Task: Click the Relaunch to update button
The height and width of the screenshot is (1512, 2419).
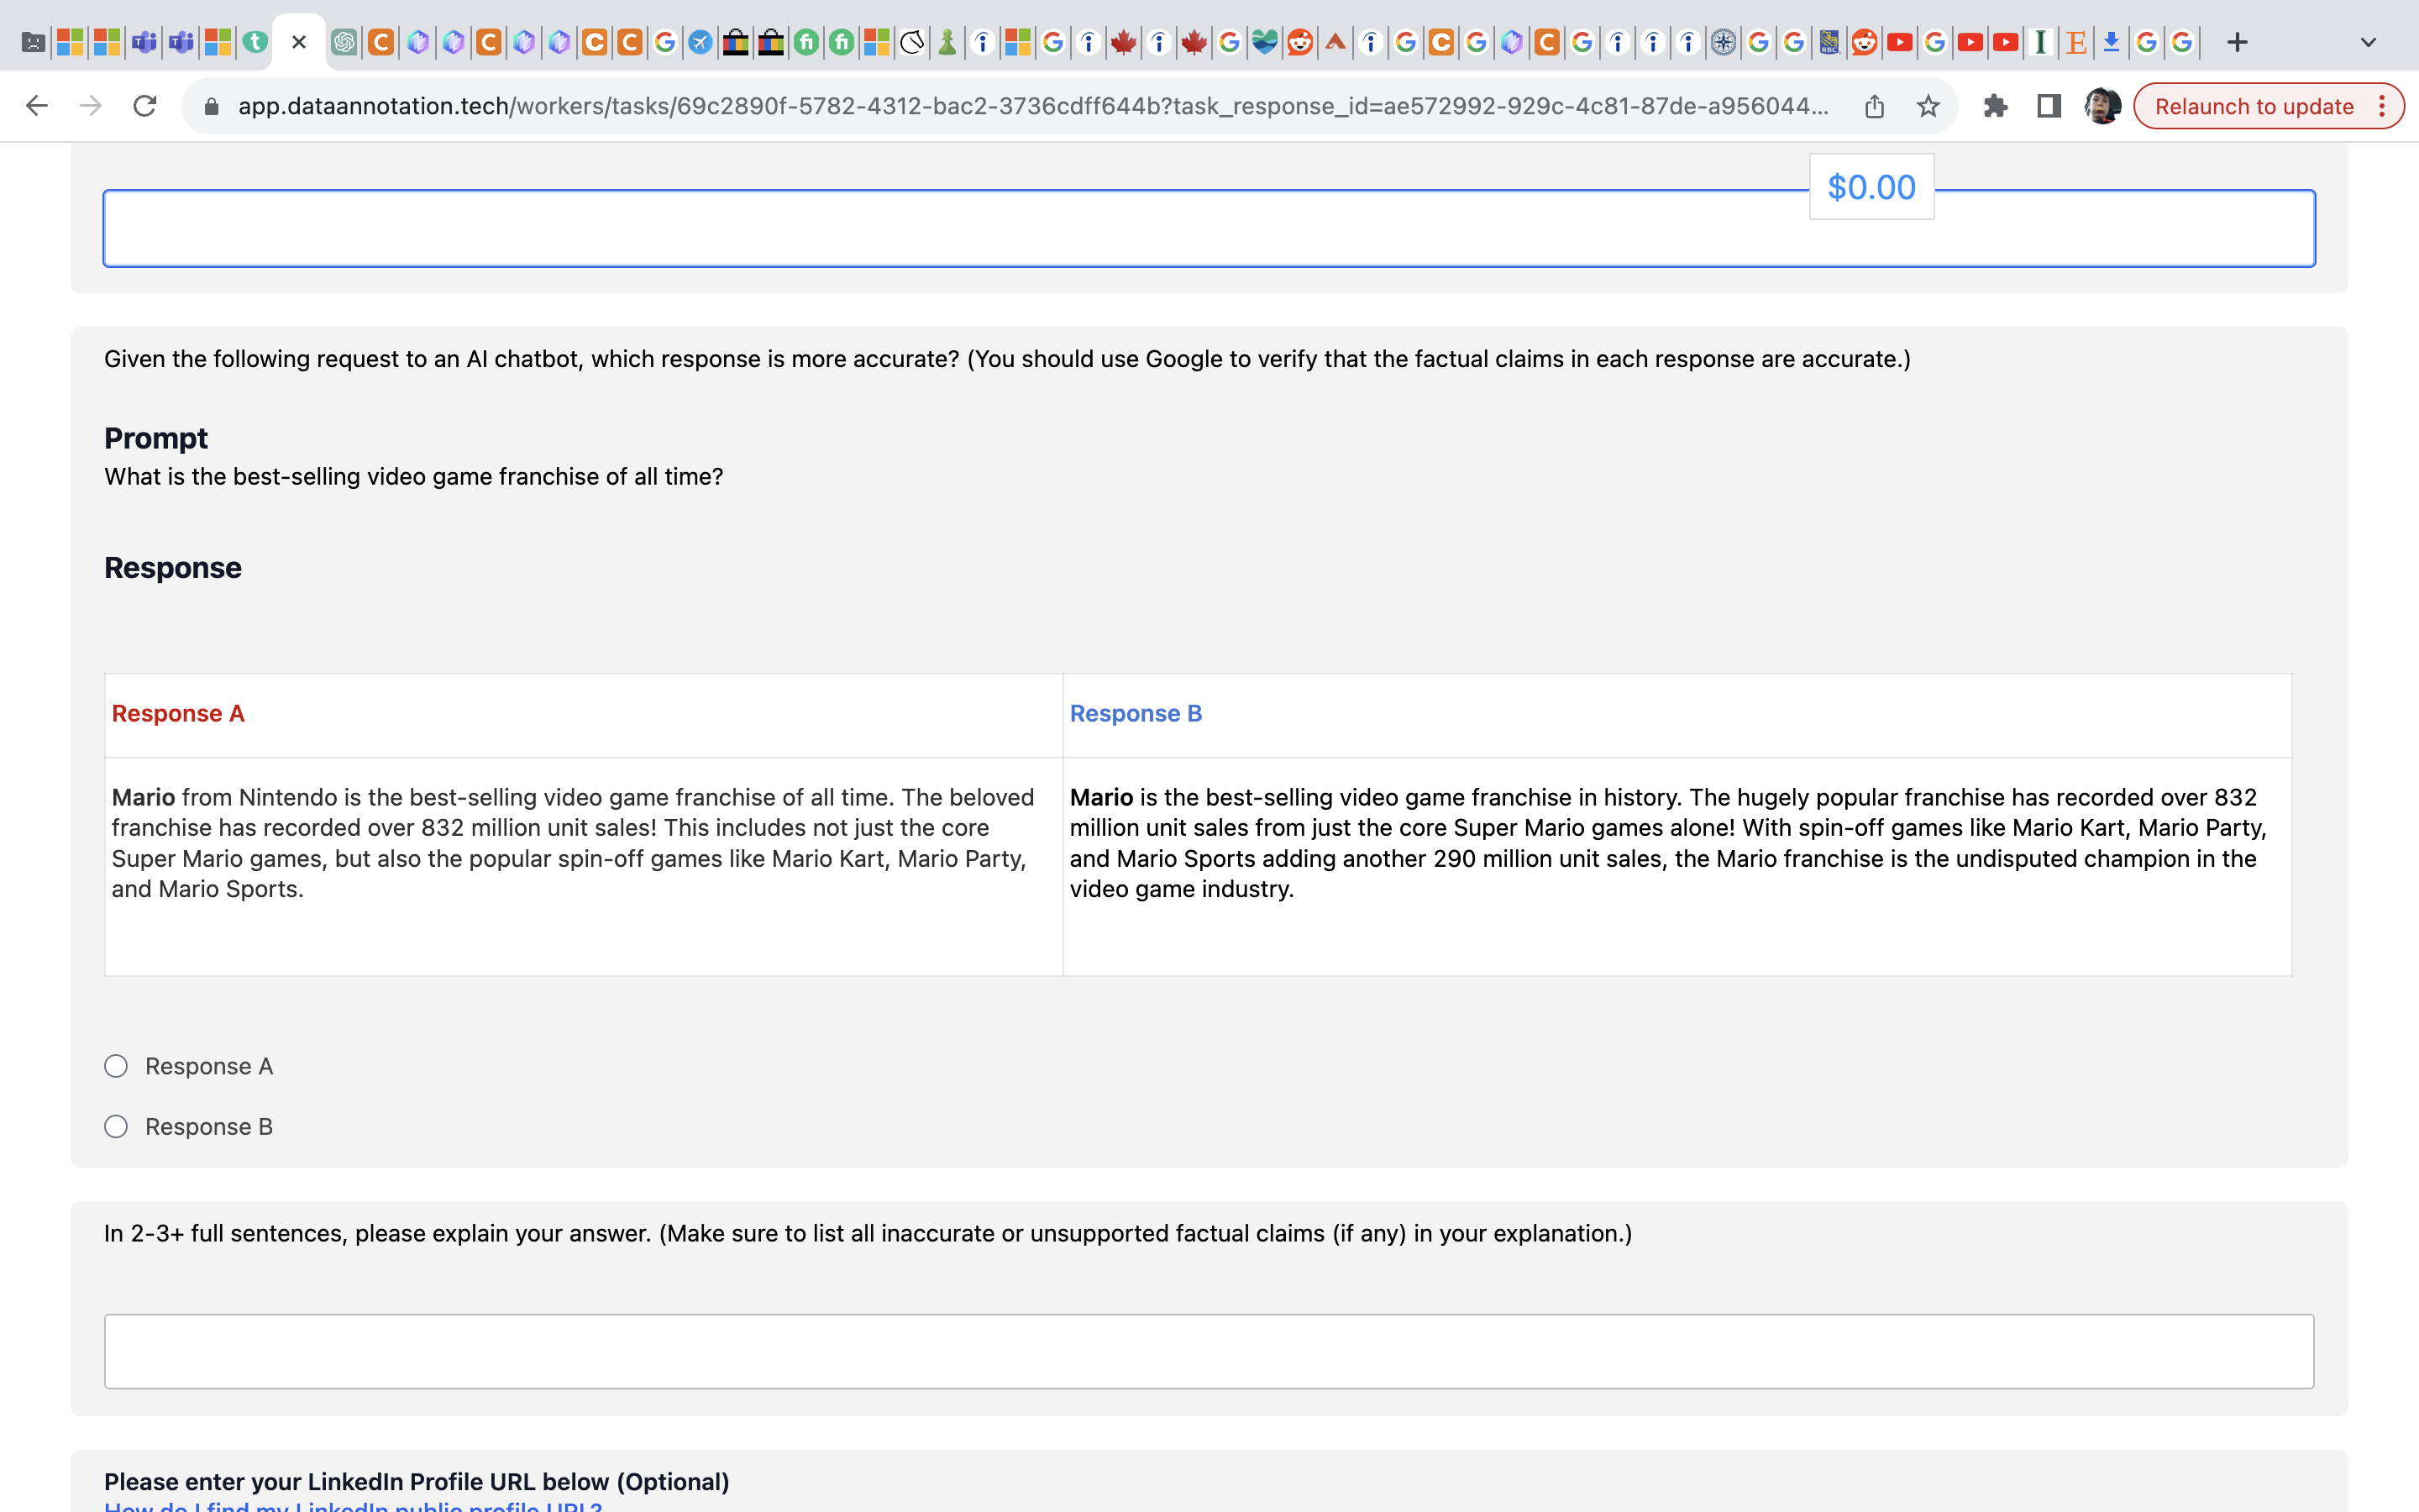Action: [2254, 105]
